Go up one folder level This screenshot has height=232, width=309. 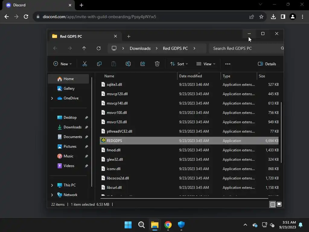(x=84, y=48)
